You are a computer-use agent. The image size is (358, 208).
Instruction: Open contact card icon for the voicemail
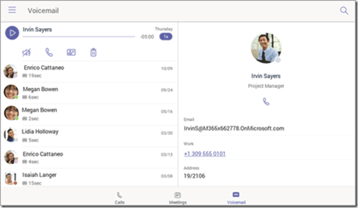[x=71, y=52]
